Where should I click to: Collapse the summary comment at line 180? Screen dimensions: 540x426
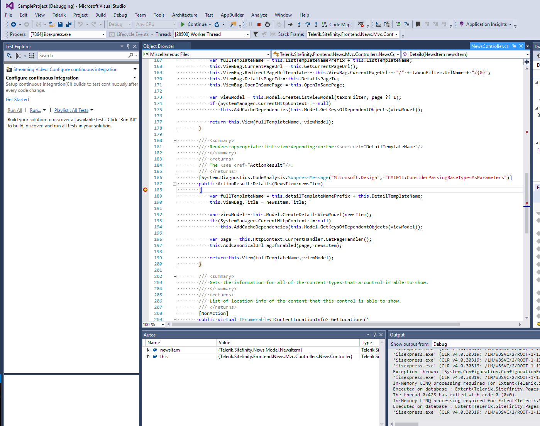[174, 140]
